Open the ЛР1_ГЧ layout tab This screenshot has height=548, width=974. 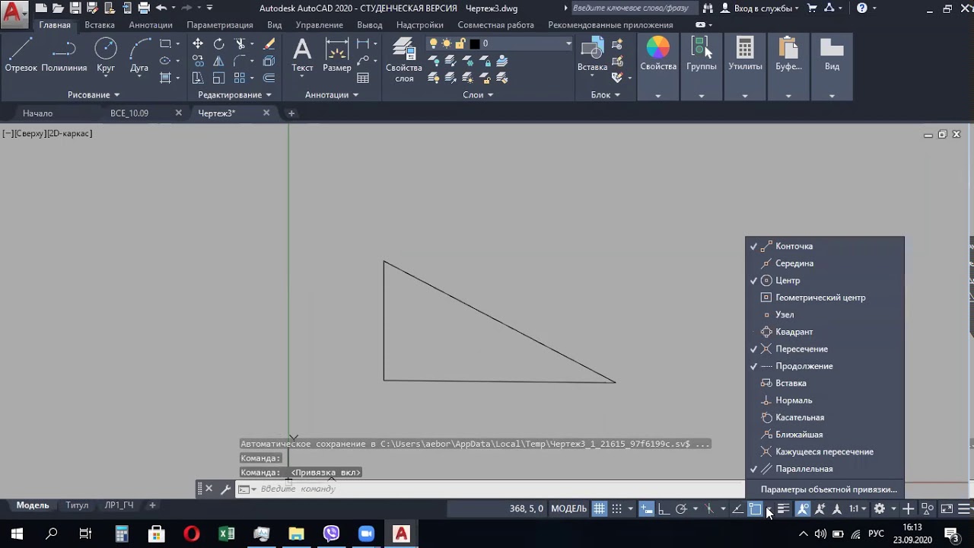(119, 505)
